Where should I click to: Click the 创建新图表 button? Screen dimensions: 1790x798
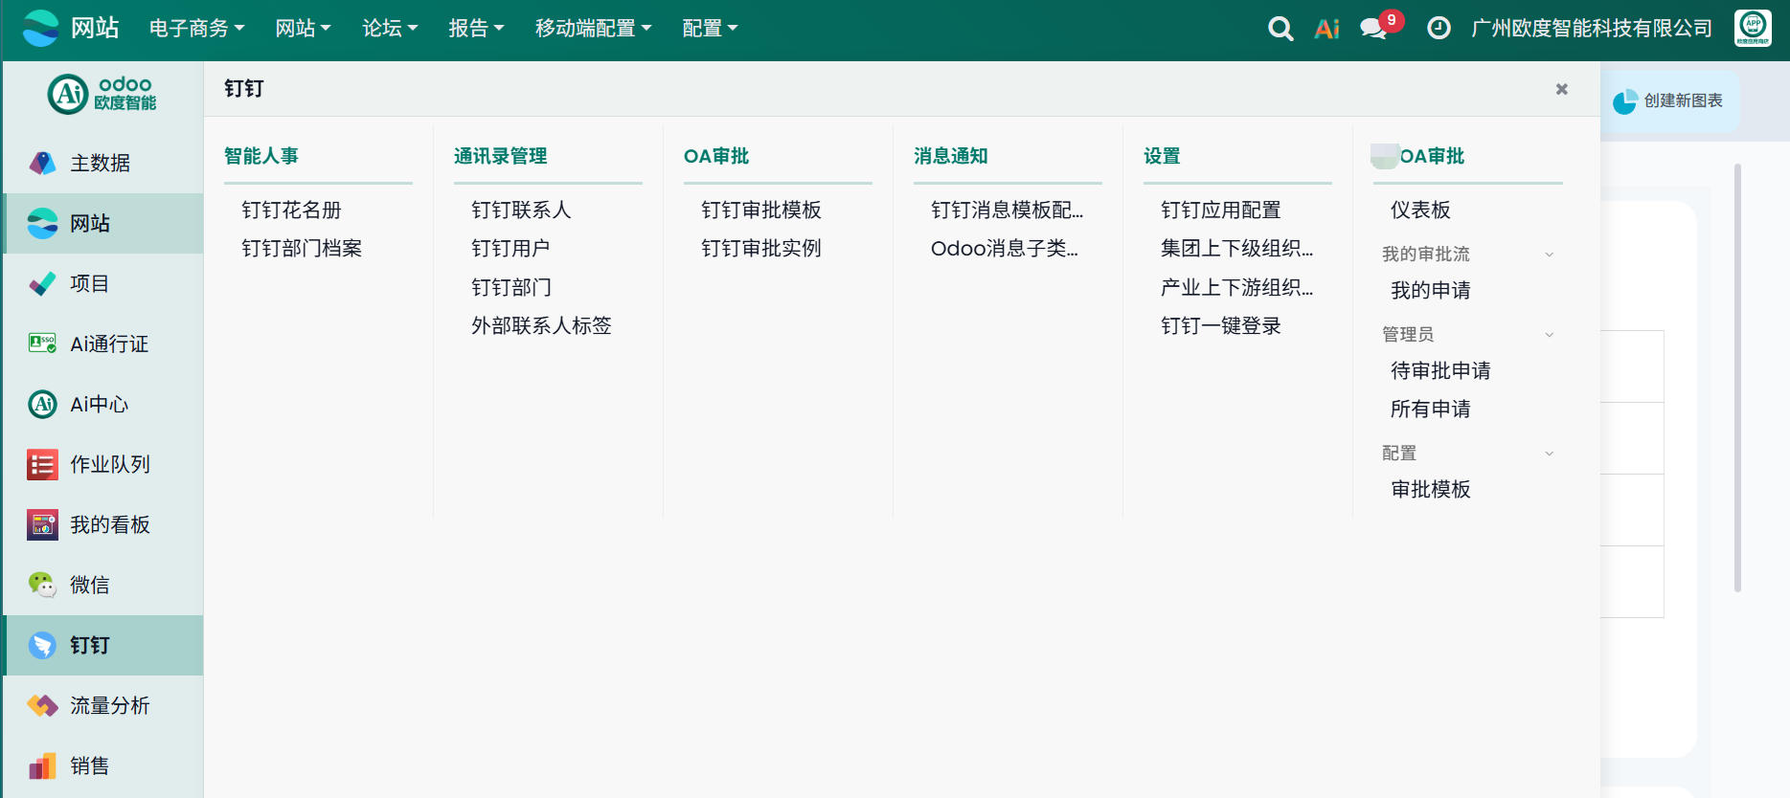(x=1670, y=101)
